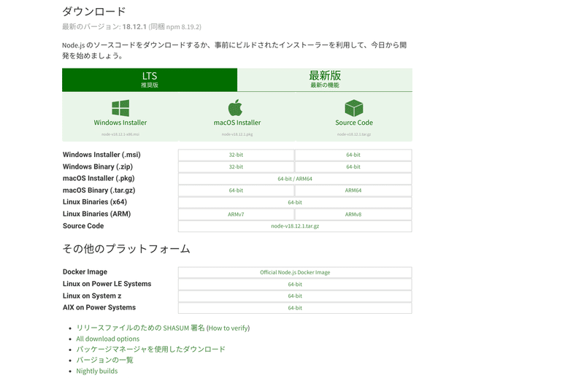
Task: Click the Linux on System z label
Action: pyautogui.click(x=92, y=296)
